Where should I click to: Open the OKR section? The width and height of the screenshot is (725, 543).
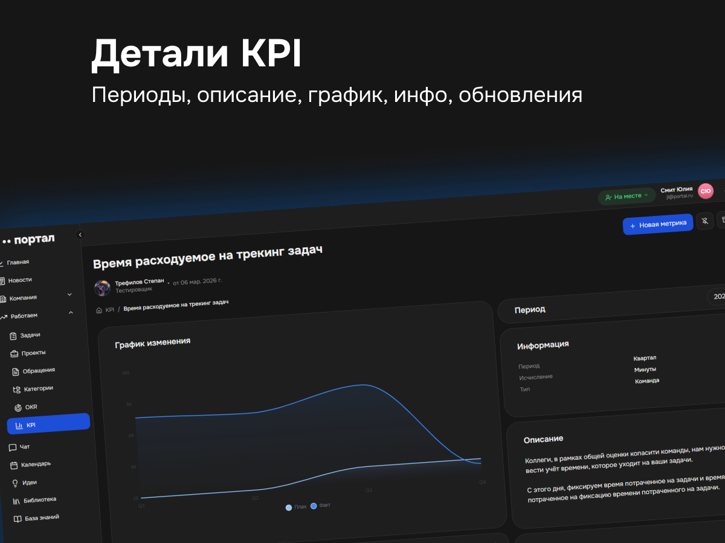26,407
